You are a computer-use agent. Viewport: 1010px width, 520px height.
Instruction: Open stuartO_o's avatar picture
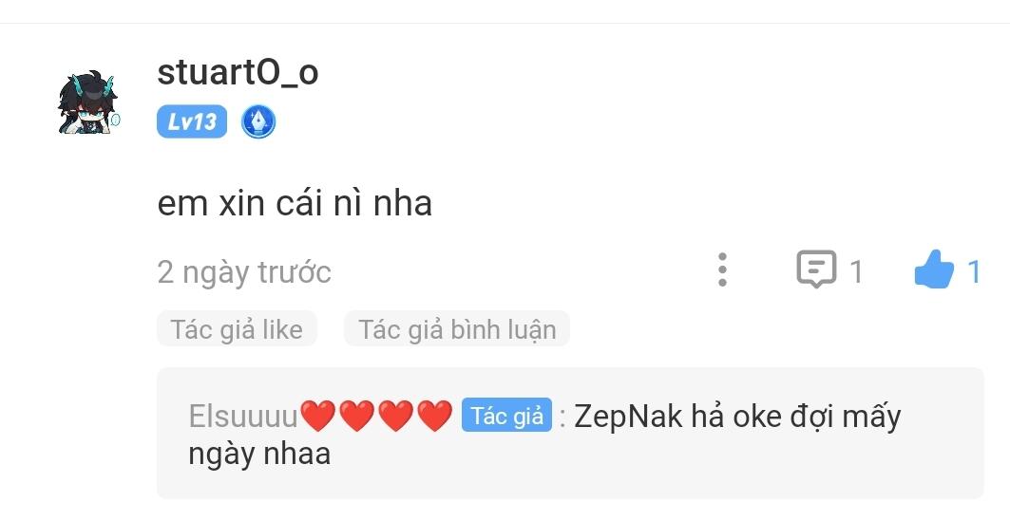point(89,103)
